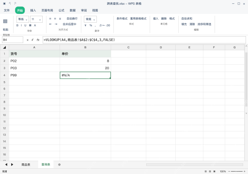Open 套用表格格式 table styles

pyautogui.click(x=138, y=19)
